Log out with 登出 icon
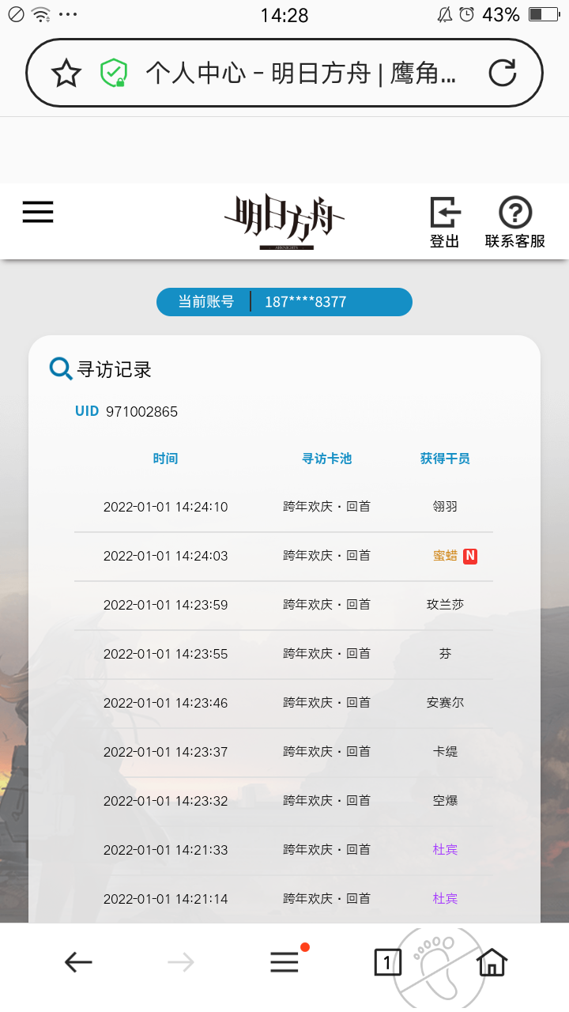Image resolution: width=569 pixels, height=1012 pixels. click(x=445, y=222)
